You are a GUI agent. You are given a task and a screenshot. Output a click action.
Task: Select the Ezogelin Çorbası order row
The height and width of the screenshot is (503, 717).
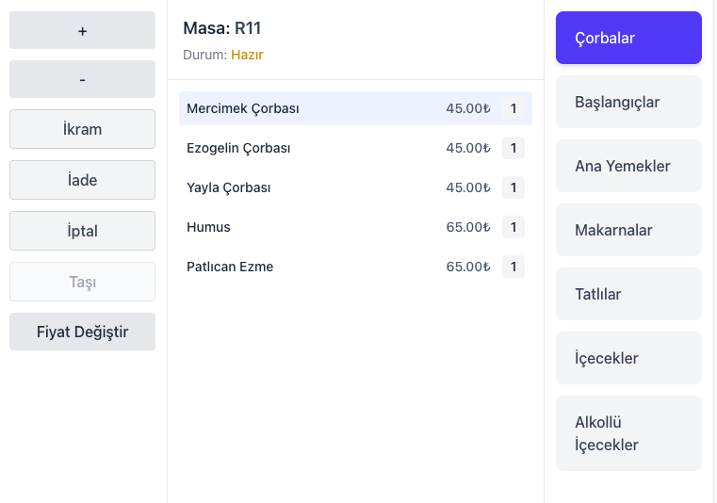[355, 148]
